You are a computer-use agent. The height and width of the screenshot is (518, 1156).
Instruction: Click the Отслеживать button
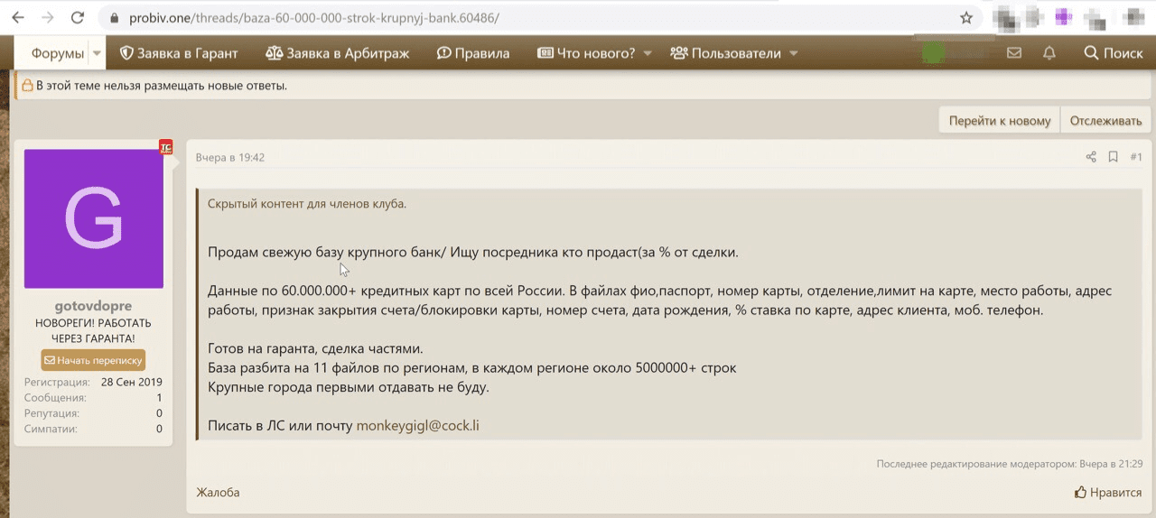tap(1105, 121)
